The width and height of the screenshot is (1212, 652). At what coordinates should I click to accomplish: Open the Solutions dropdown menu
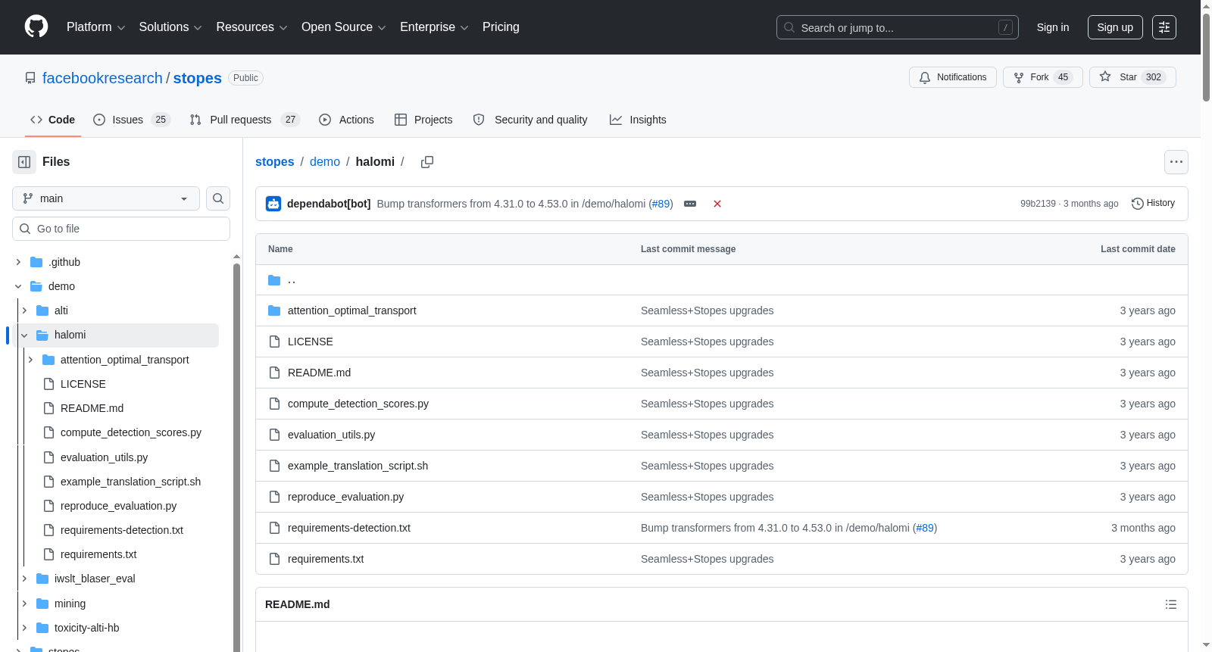coord(170,27)
